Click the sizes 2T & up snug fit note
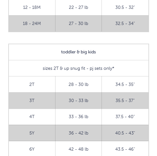157x156 pixels. click(78, 68)
